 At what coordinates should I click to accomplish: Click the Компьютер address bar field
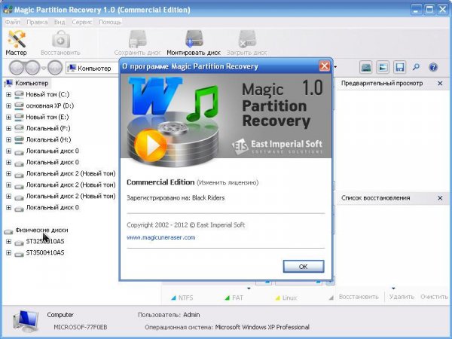click(93, 69)
